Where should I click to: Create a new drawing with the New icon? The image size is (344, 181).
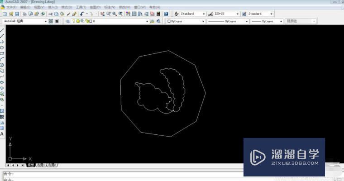coord(5,14)
